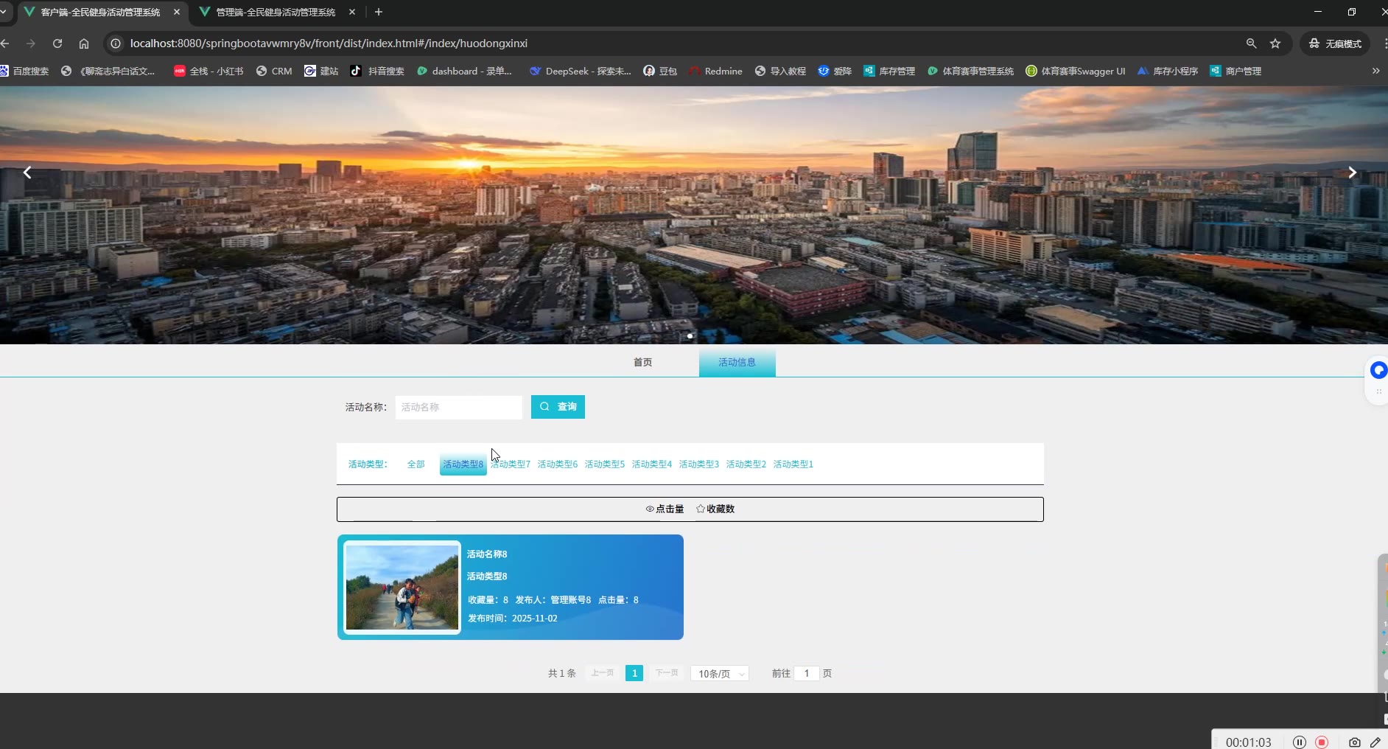Take screenshot with camera icon
Screen dimensions: 1388x749
(x=1354, y=742)
